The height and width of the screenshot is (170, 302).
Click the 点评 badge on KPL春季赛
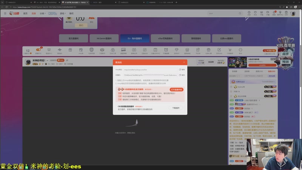pyautogui.click(x=285, y=54)
